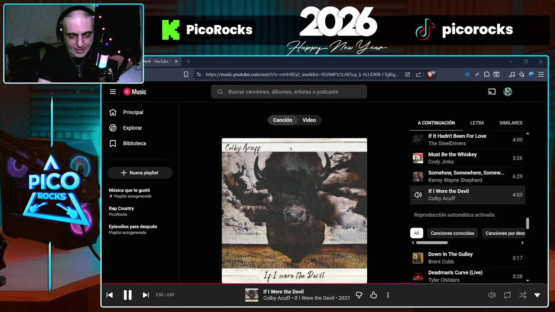555x312 pixels.
Task: Pause the current song
Action: click(127, 295)
